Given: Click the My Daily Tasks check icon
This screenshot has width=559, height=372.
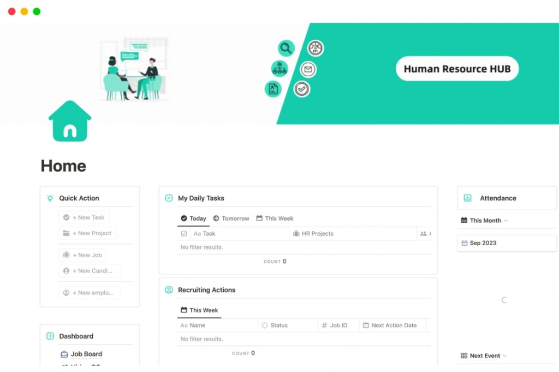Looking at the screenshot, I should [x=169, y=198].
